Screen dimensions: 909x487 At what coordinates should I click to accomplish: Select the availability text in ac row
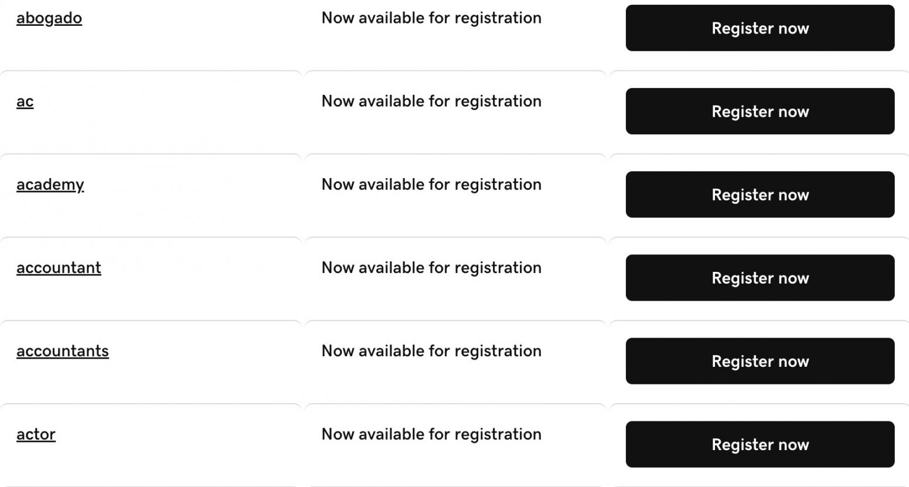click(x=431, y=101)
